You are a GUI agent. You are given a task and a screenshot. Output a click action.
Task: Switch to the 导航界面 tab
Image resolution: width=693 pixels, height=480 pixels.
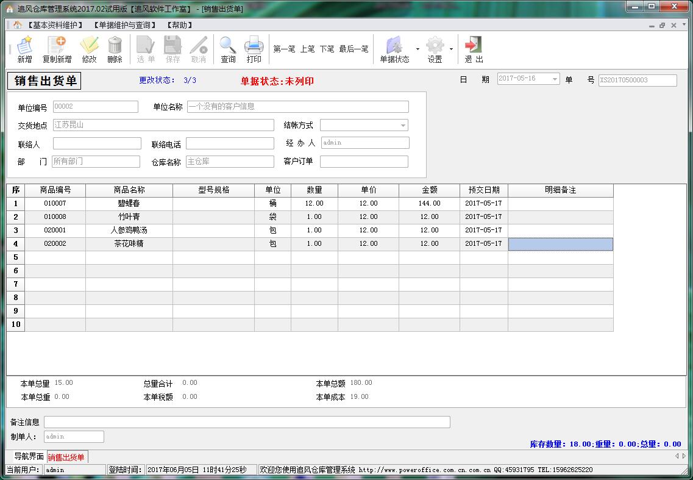tap(29, 457)
